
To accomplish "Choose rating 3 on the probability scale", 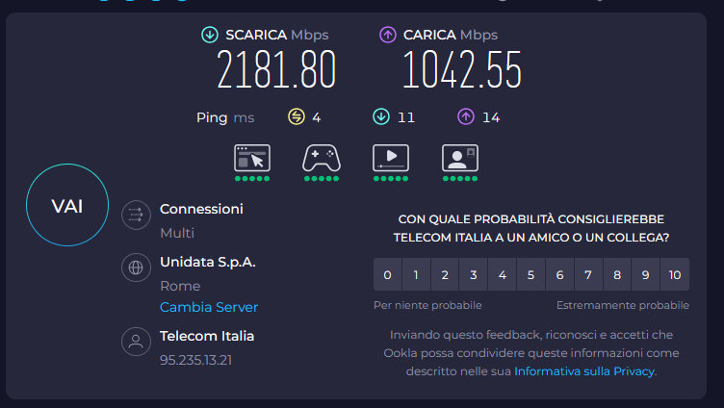I will click(473, 275).
